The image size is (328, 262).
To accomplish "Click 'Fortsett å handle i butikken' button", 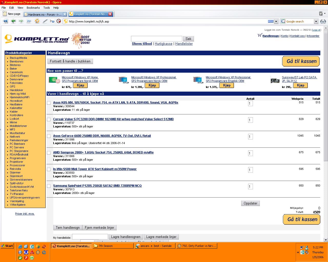I will pos(70,61).
